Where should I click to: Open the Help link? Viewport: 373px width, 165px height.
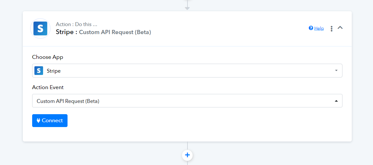pos(319,28)
